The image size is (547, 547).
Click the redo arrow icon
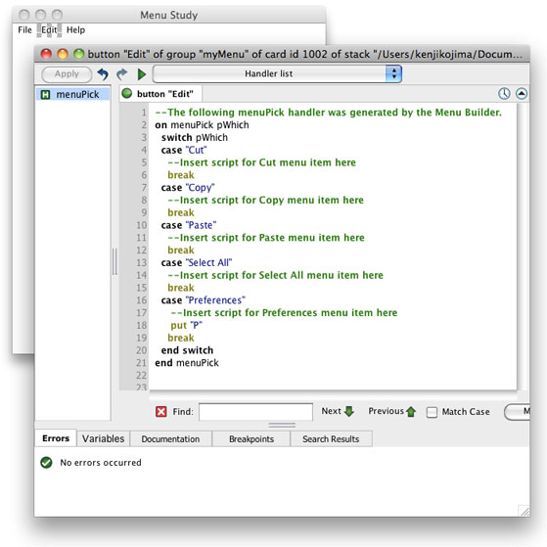(121, 74)
